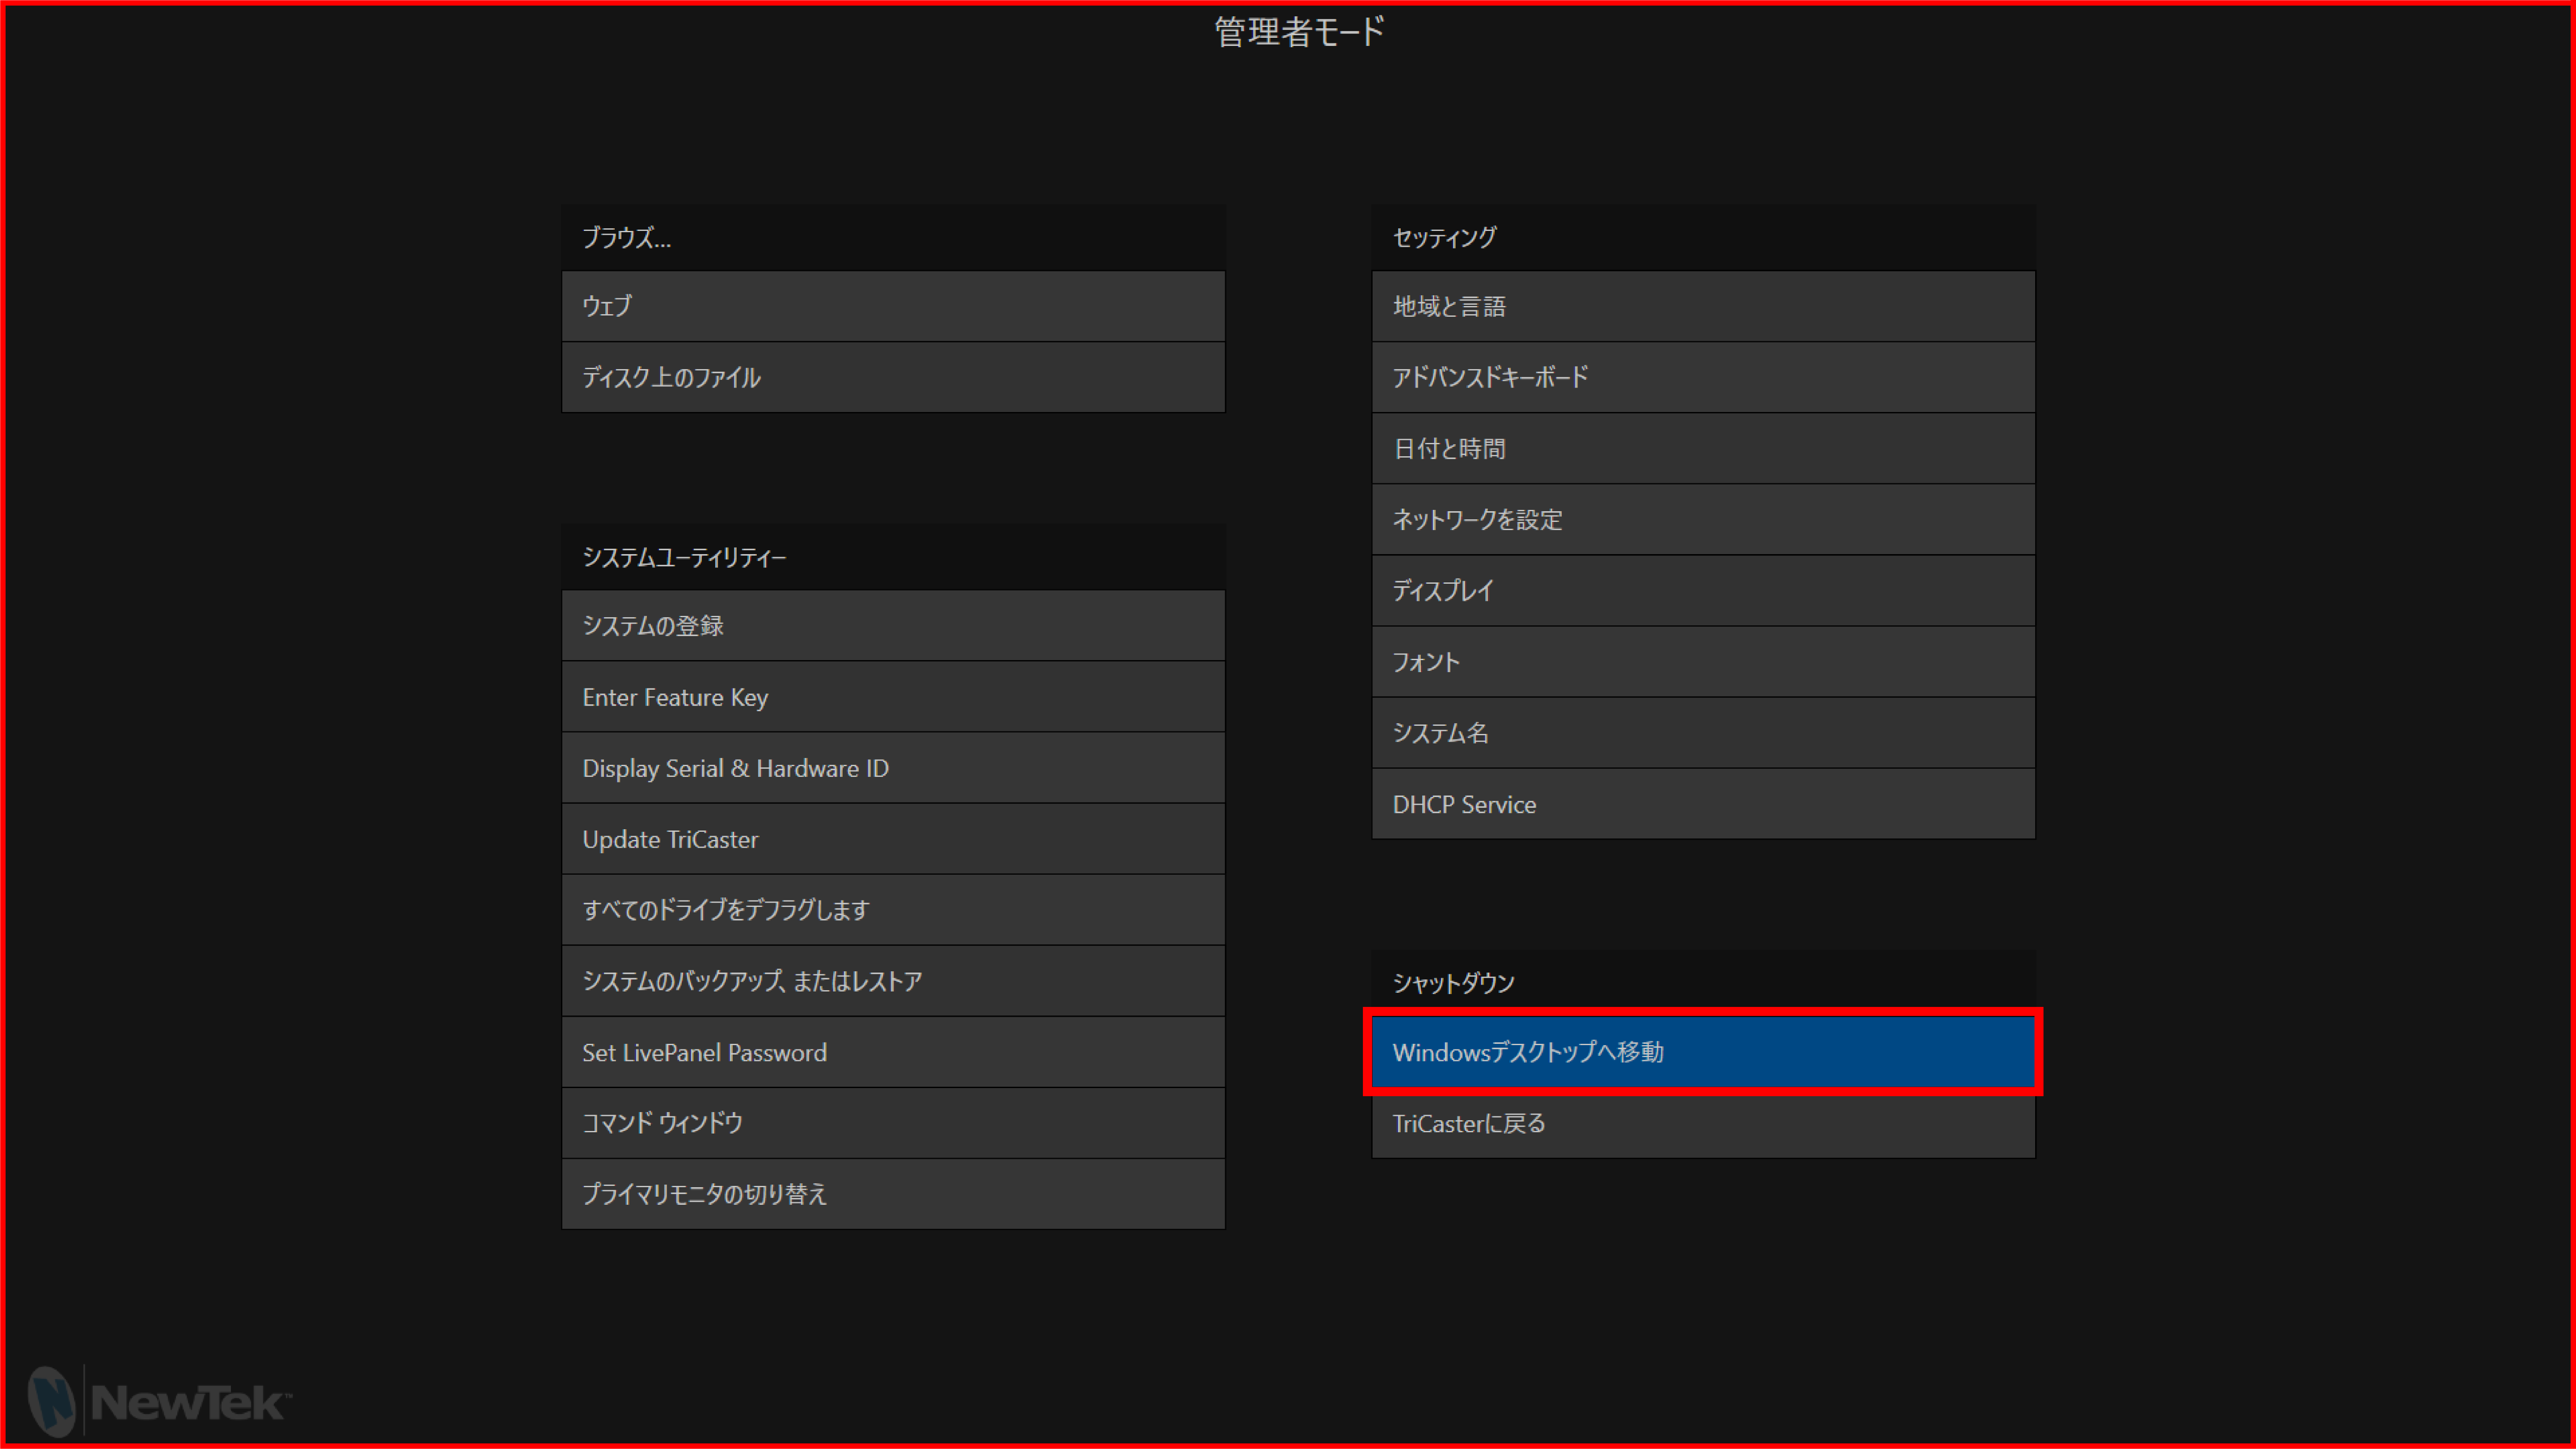Open 地域と言語 settings
2576x1449 pixels.
pyautogui.click(x=1703, y=306)
